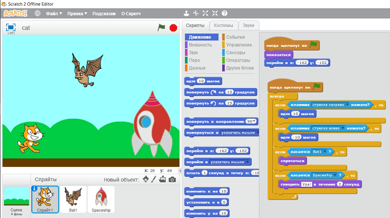Select the Shrink sprite tool
Screen dimensions: 390x218
point(215,13)
